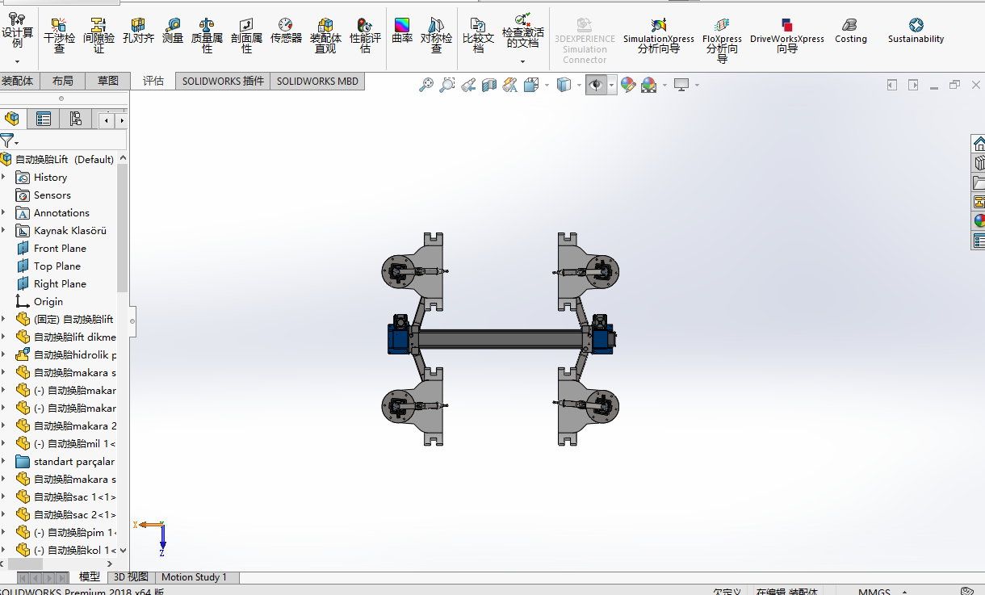Click Zoom to Fit icon in view toolbar
Image resolution: width=985 pixels, height=595 pixels.
pyautogui.click(x=426, y=85)
